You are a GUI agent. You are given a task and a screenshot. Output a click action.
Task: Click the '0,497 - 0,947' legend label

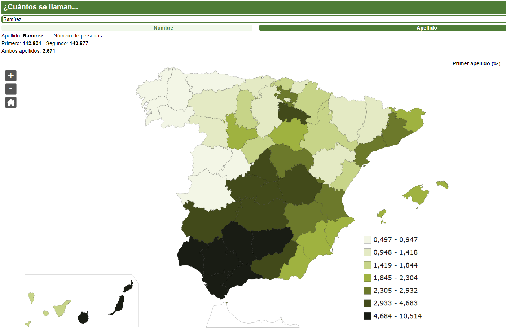click(x=396, y=240)
